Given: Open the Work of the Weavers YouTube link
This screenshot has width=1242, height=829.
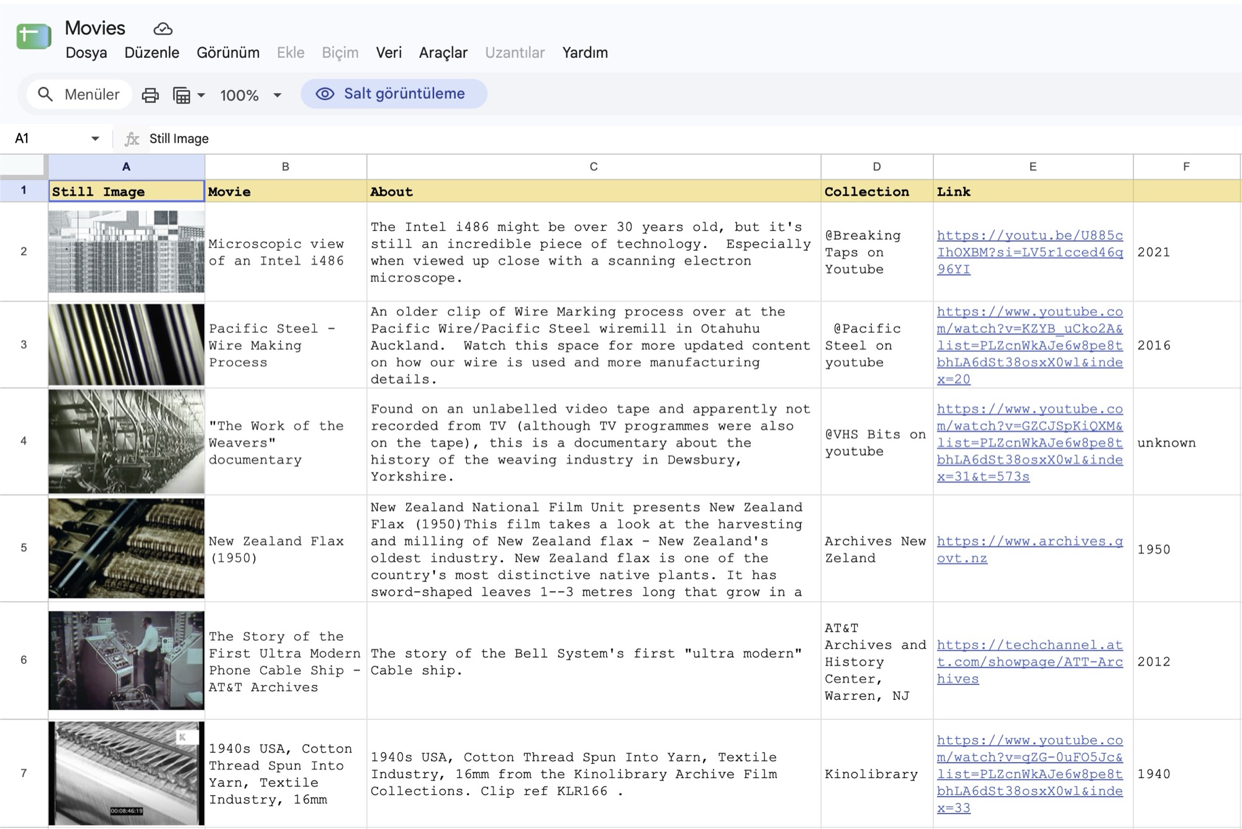Looking at the screenshot, I should (x=1030, y=443).
